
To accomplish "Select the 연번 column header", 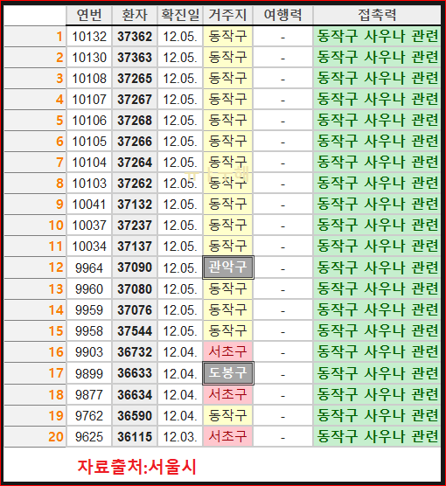I will pyautogui.click(x=89, y=15).
